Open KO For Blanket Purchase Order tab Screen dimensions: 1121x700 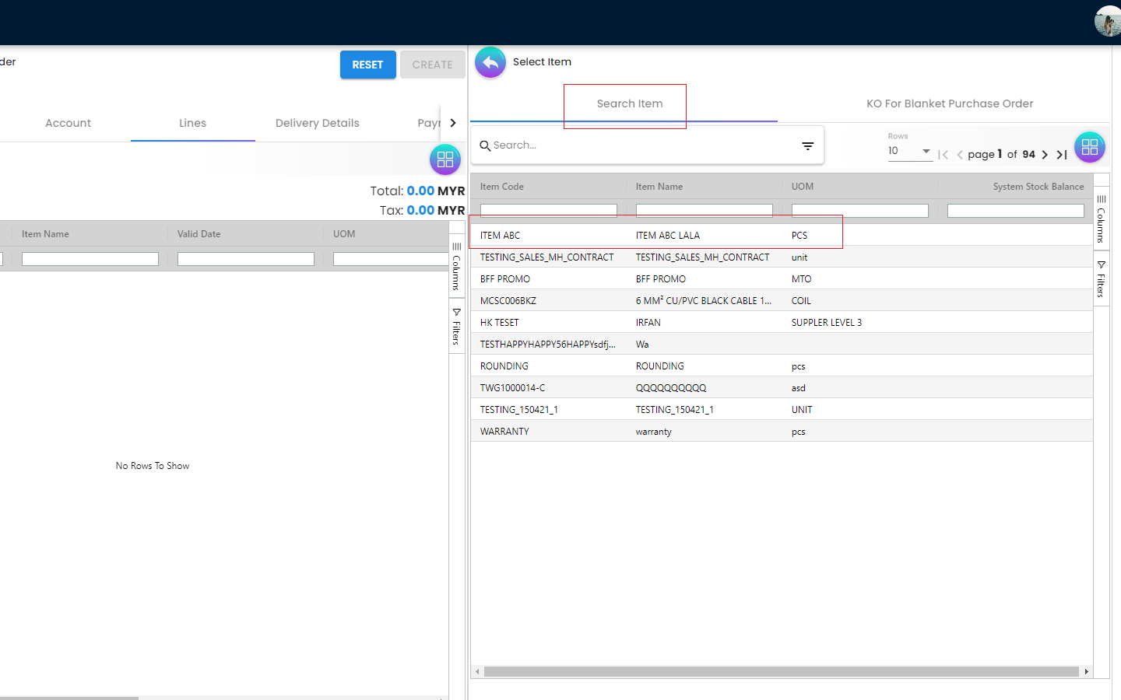coord(949,103)
